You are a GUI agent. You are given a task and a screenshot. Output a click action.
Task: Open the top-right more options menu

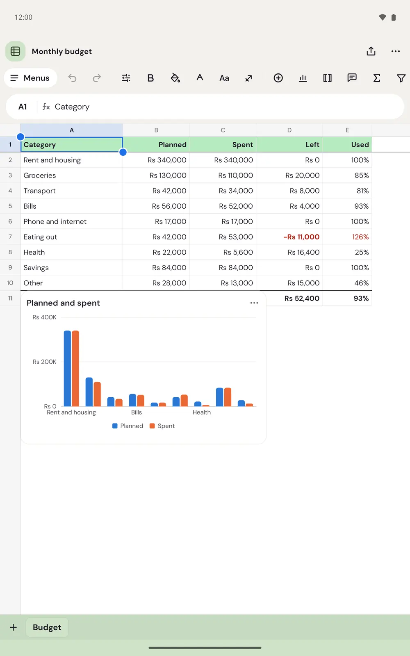(x=396, y=51)
